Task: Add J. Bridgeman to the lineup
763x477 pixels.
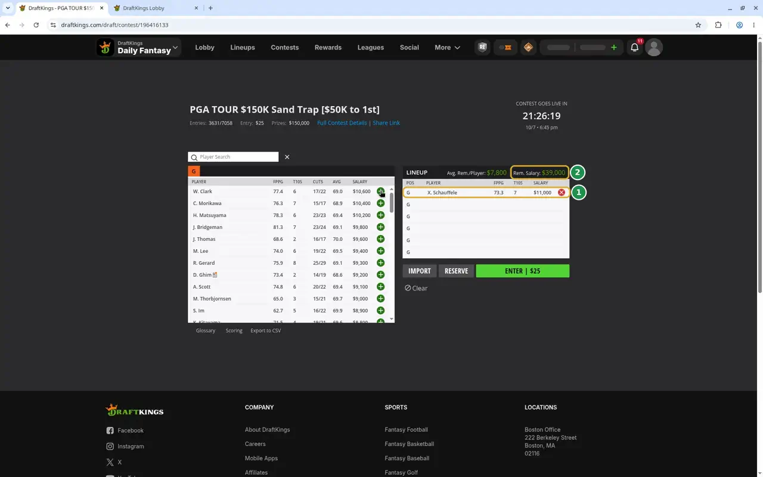Action: (x=380, y=227)
